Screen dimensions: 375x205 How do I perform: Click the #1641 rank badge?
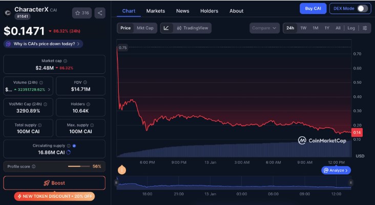pyautogui.click(x=23, y=17)
